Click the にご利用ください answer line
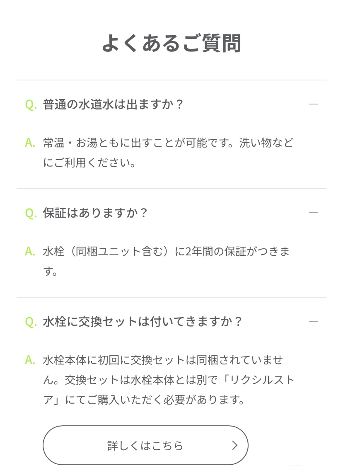The width and height of the screenshot is (343, 466). point(89,163)
